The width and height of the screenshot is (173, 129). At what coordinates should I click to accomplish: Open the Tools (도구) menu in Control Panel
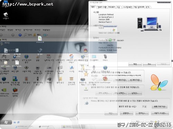point(38,30)
